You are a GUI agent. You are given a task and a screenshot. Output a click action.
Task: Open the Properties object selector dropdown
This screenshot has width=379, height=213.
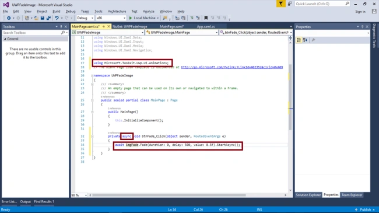click(x=368, y=33)
